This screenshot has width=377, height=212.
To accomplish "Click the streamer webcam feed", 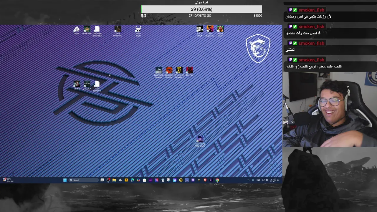I will point(330,109).
